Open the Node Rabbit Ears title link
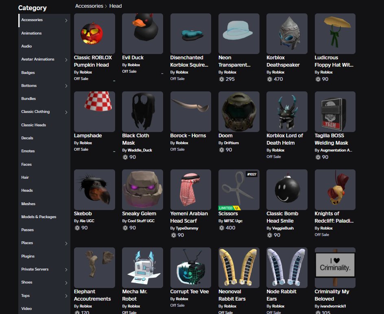Image resolution: width=384 pixels, height=314 pixels. coord(281,295)
